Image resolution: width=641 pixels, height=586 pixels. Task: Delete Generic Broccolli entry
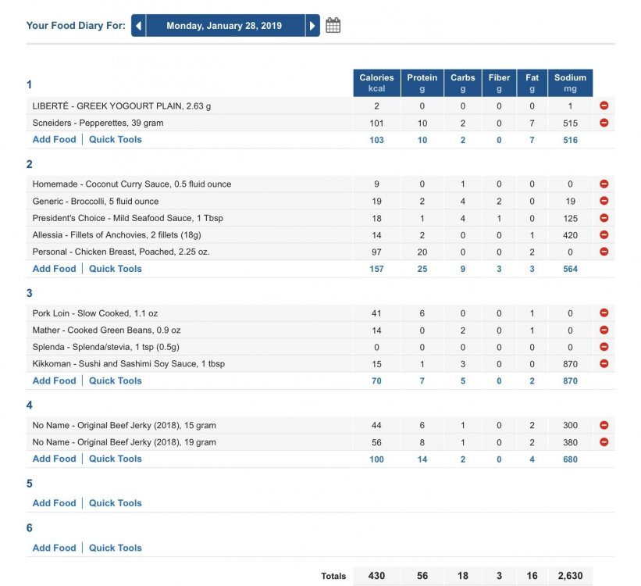604,201
